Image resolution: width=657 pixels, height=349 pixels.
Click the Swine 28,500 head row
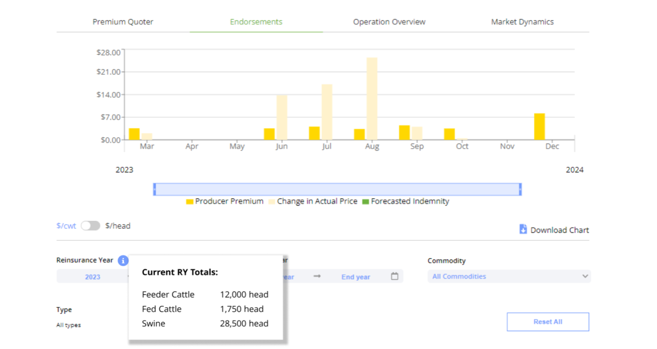tap(205, 323)
